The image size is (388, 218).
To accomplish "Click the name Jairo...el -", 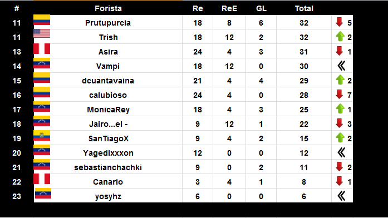I will (108, 124).
